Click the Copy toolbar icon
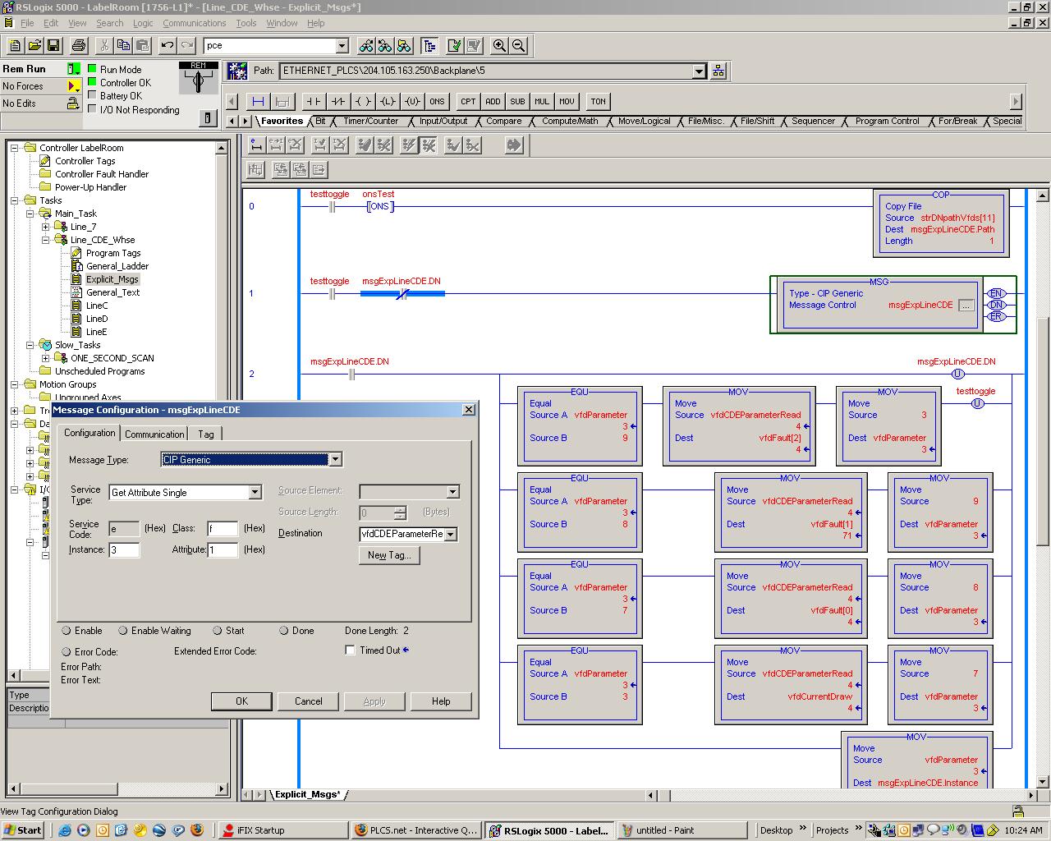Viewport: 1051px width, 841px height. (123, 45)
